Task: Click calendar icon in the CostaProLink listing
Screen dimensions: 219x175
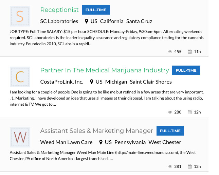Action: (190, 112)
